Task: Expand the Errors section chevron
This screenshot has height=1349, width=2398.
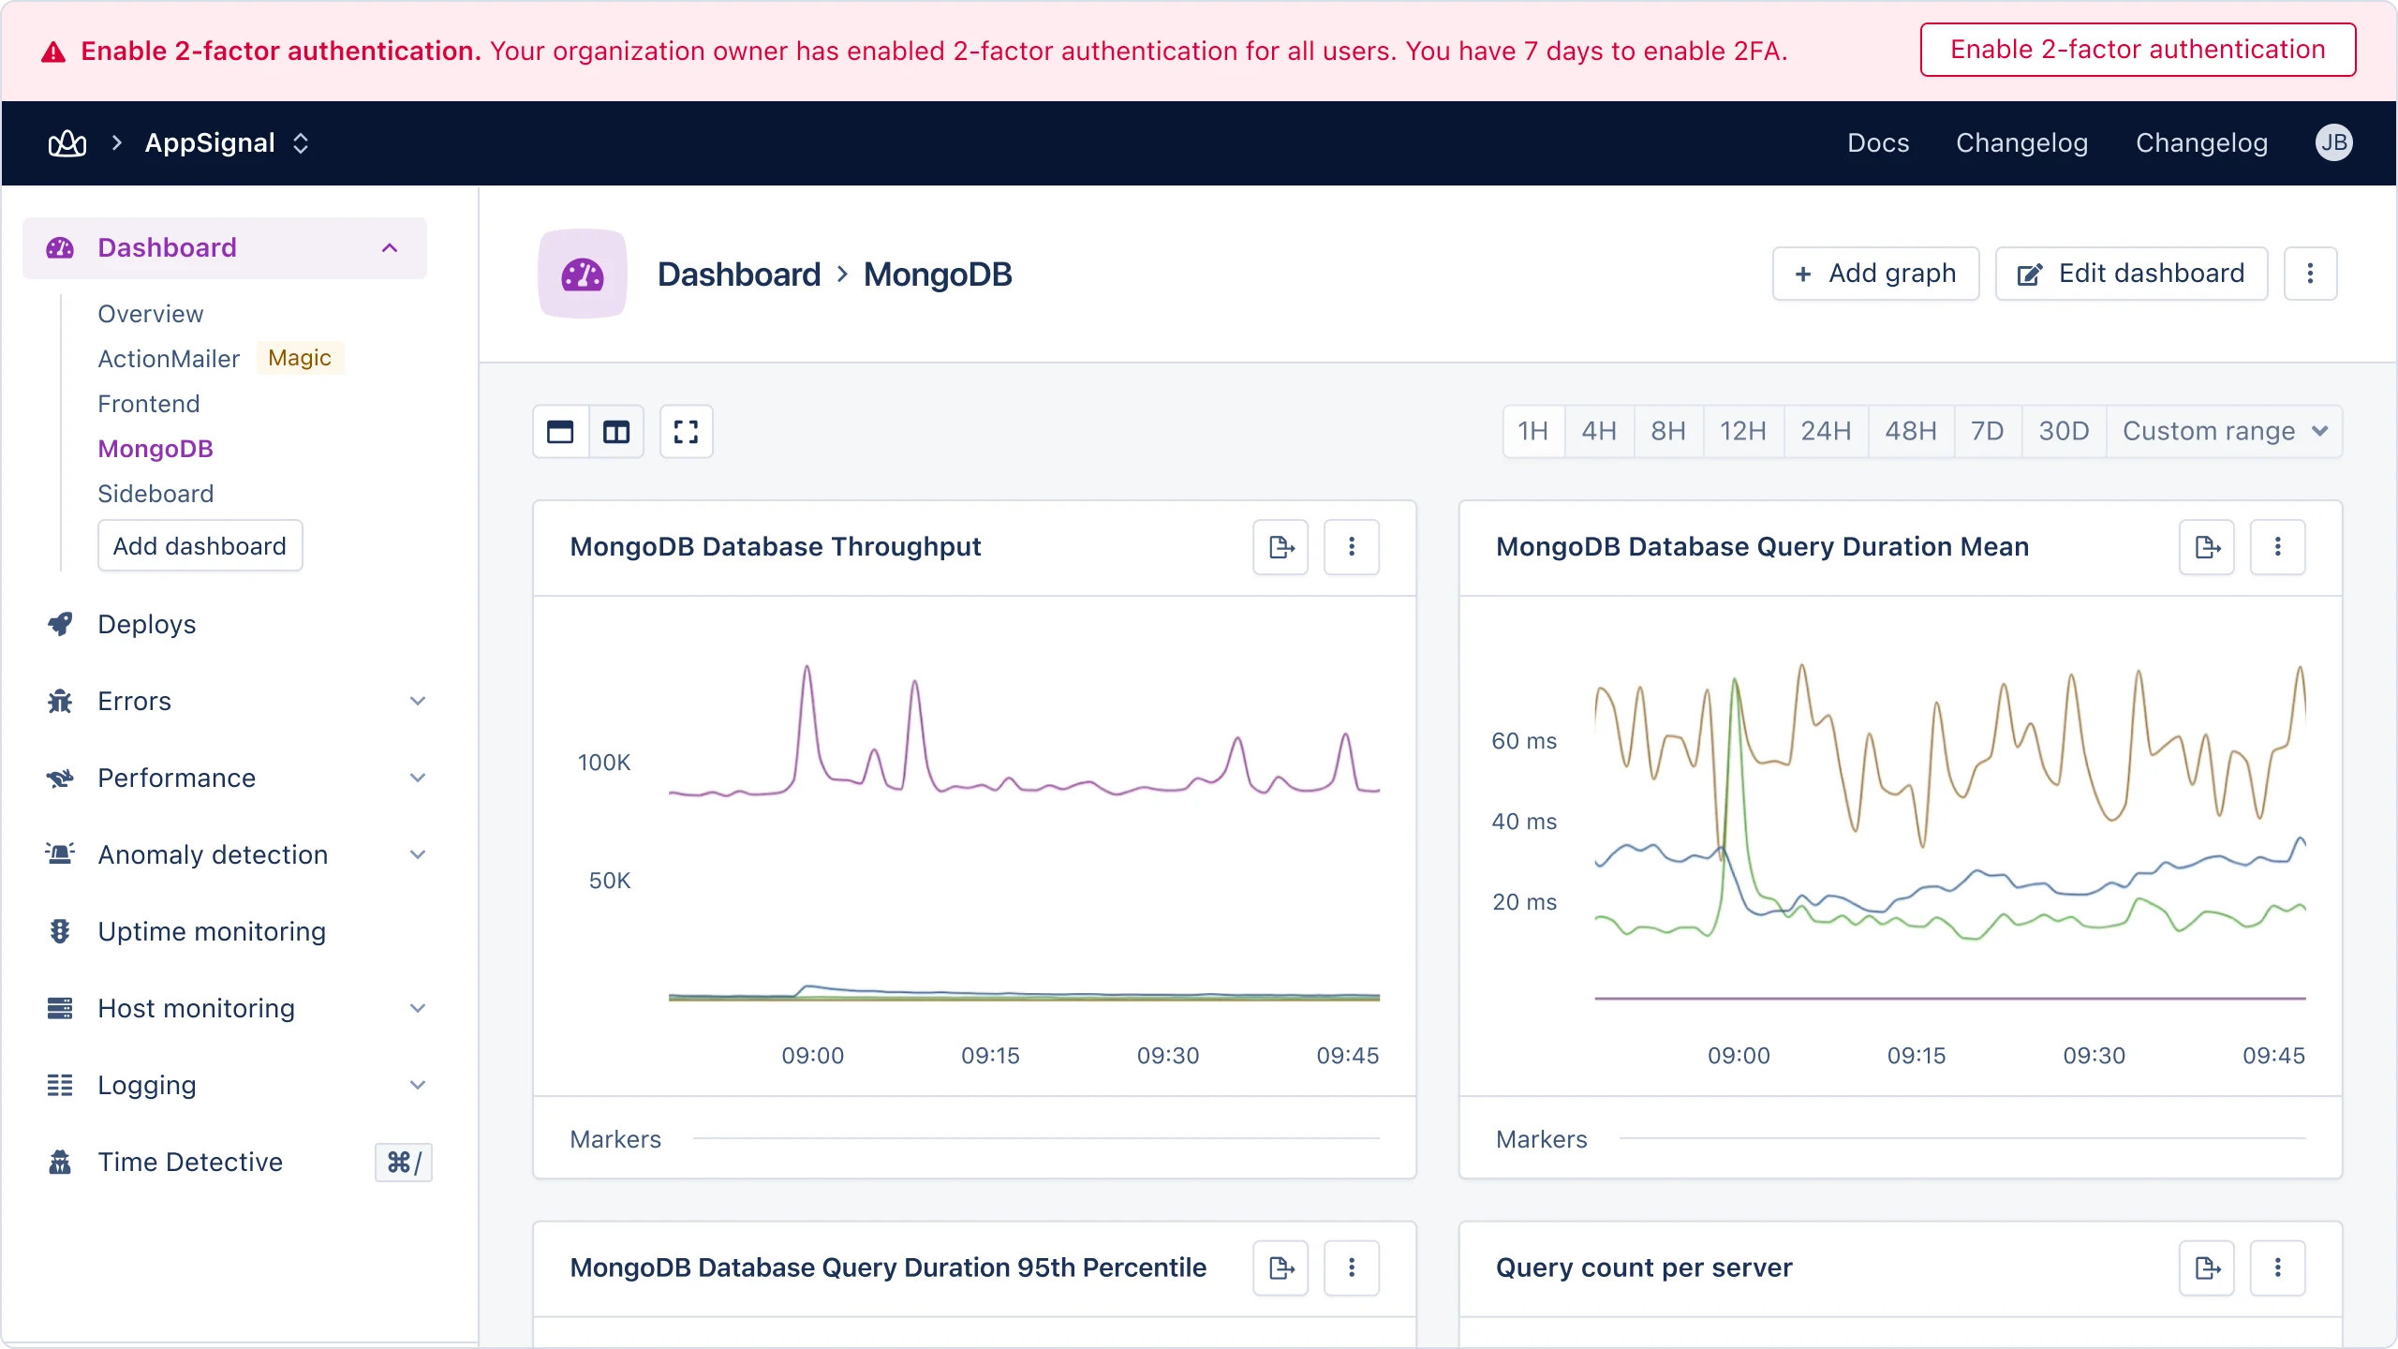Action: click(x=418, y=701)
